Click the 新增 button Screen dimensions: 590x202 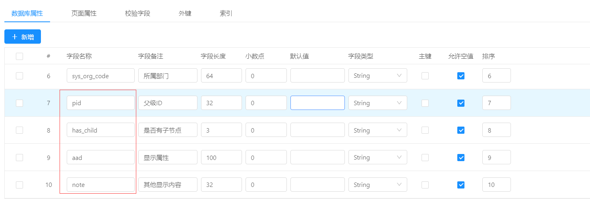(x=23, y=37)
